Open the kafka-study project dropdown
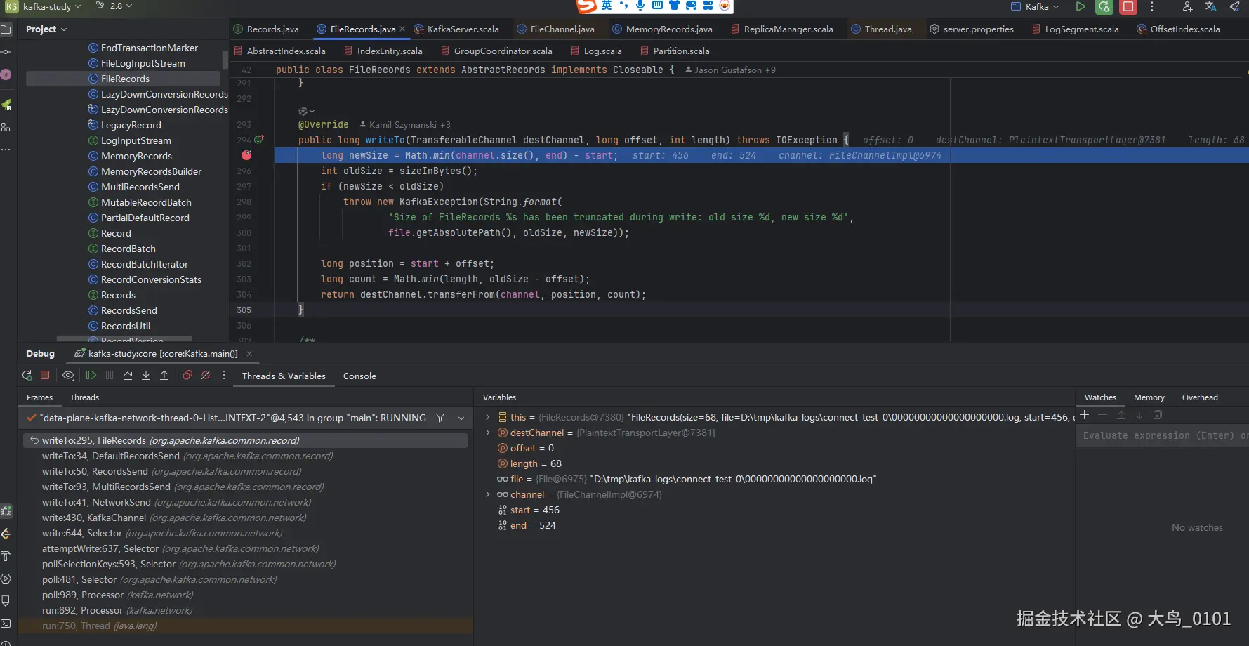Image resolution: width=1249 pixels, height=646 pixels. coord(52,6)
